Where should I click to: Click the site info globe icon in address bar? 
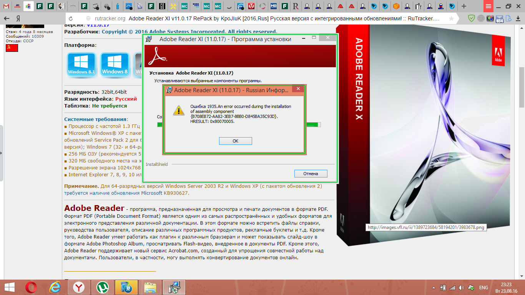click(88, 18)
